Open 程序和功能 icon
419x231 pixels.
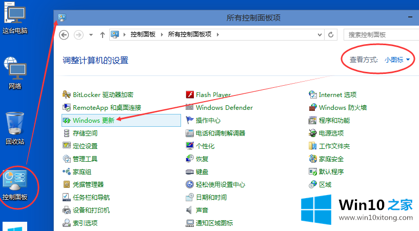click(x=313, y=120)
